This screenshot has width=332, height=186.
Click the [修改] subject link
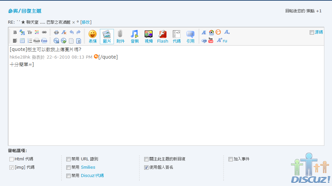click(x=86, y=22)
